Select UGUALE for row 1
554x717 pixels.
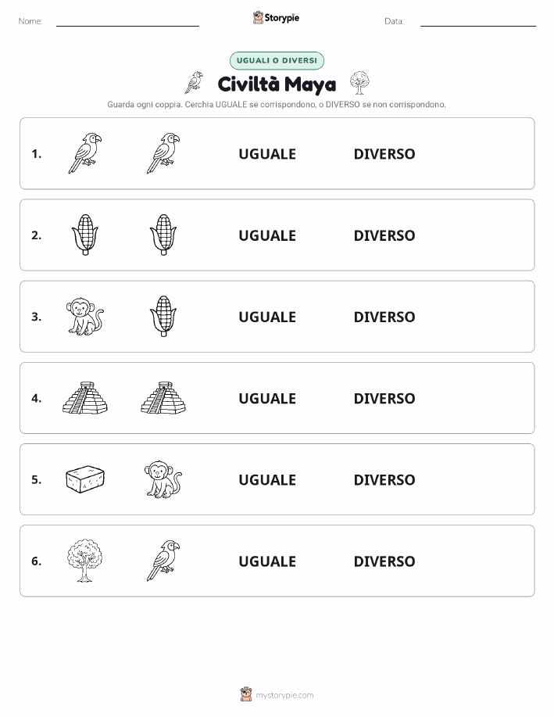coord(267,154)
